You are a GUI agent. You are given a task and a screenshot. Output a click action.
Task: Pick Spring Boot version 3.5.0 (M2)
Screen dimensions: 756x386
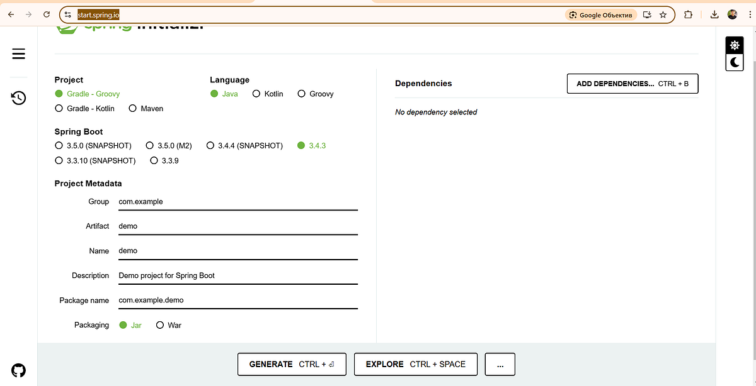click(150, 145)
